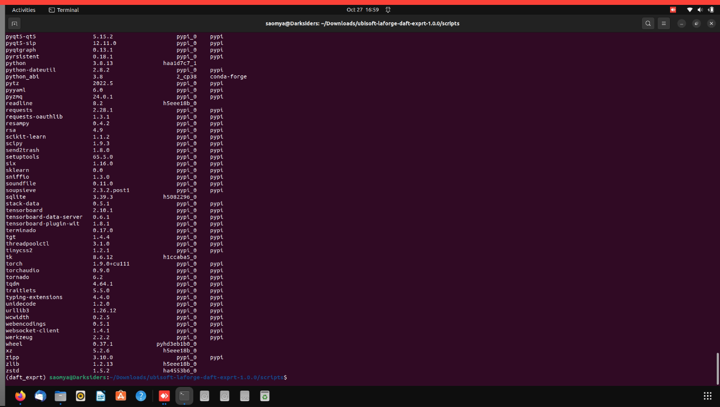Screen dimensions: 720x407
Task: Open the Help application
Action: pyautogui.click(x=141, y=396)
